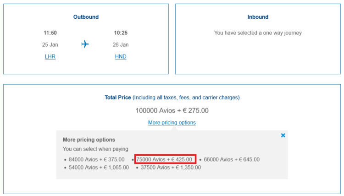This screenshot has height=196, width=344.
Task: Click the 'You can select when paying' text
Action: click(x=95, y=149)
